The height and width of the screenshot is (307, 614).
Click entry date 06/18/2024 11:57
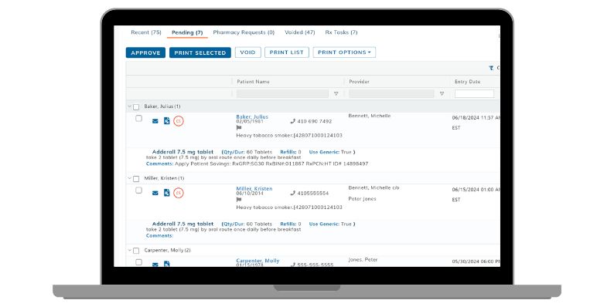pyautogui.click(x=476, y=117)
